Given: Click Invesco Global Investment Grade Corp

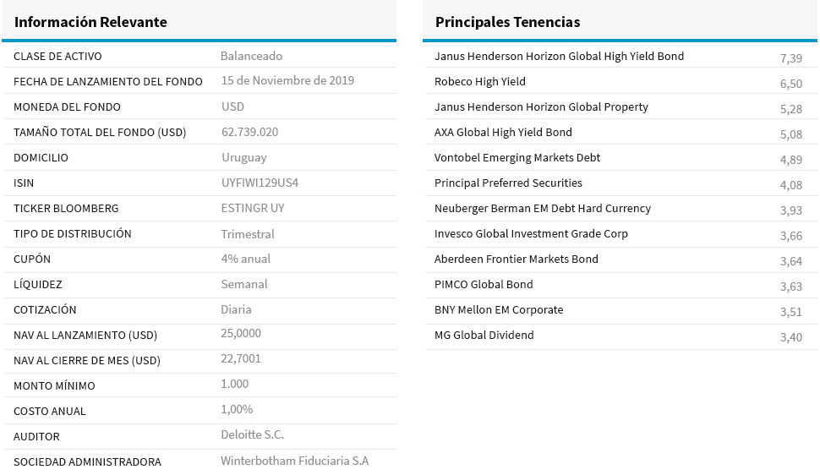Looking at the screenshot, I should point(531,234).
